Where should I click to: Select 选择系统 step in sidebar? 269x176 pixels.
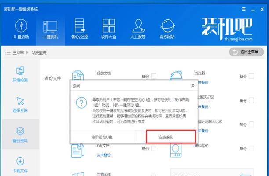click(x=20, y=105)
